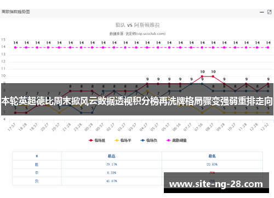This screenshot has height=198, width=274.
Task: Collapse the panel with the minimize dash icon
Action: (x=262, y=12)
